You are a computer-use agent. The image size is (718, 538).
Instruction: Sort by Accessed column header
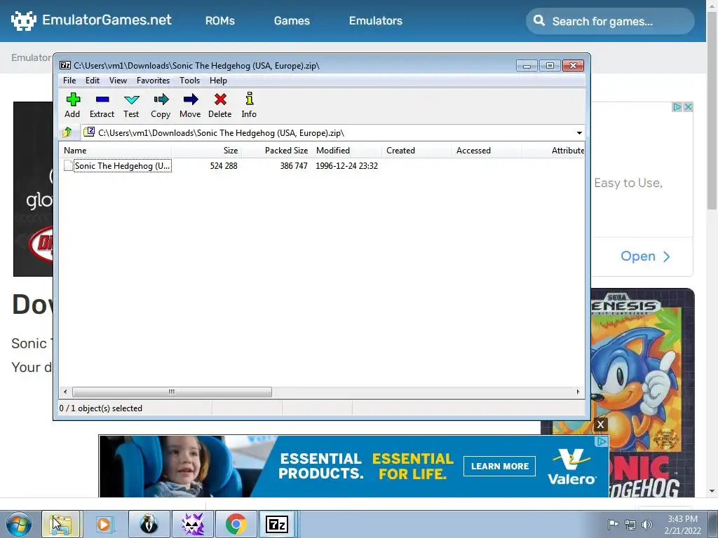(487, 151)
